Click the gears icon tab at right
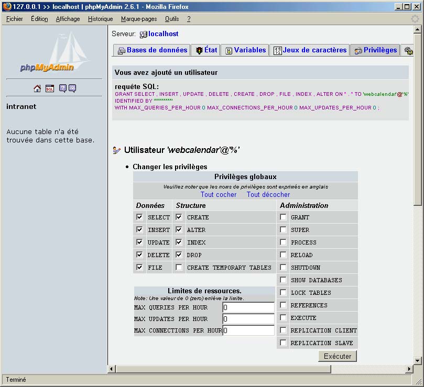This screenshot has width=424, height=387. (408, 50)
